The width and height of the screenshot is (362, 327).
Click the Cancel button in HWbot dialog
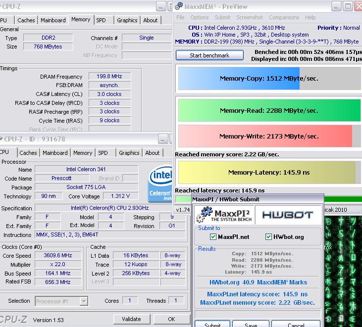point(296,324)
